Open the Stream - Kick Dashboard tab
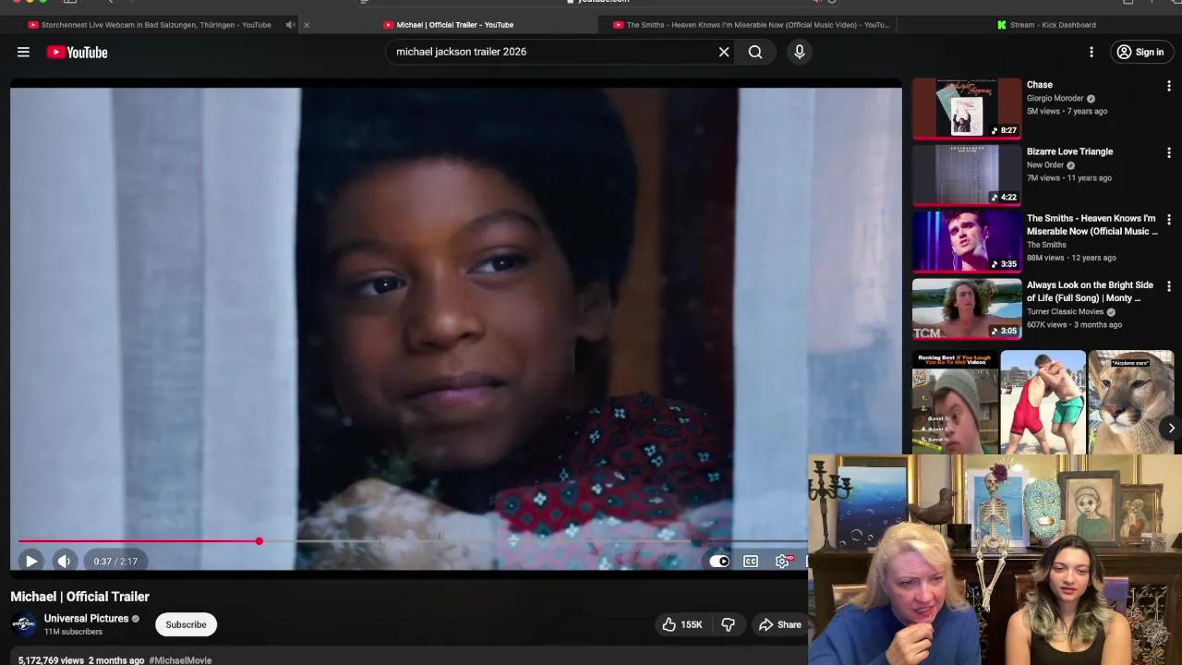The image size is (1182, 665). [1046, 25]
